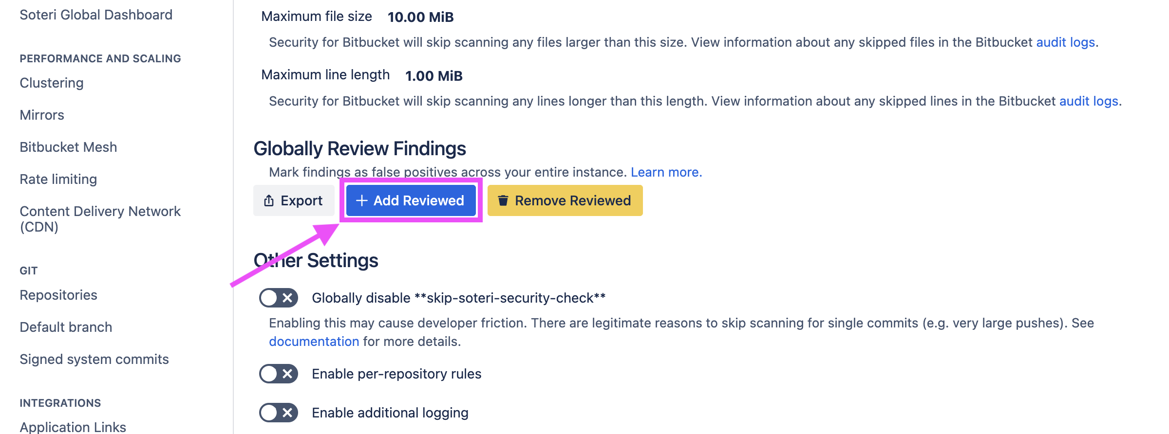Open Mirrors in the sidebar
Viewport: 1169px width, 434px height.
point(42,115)
